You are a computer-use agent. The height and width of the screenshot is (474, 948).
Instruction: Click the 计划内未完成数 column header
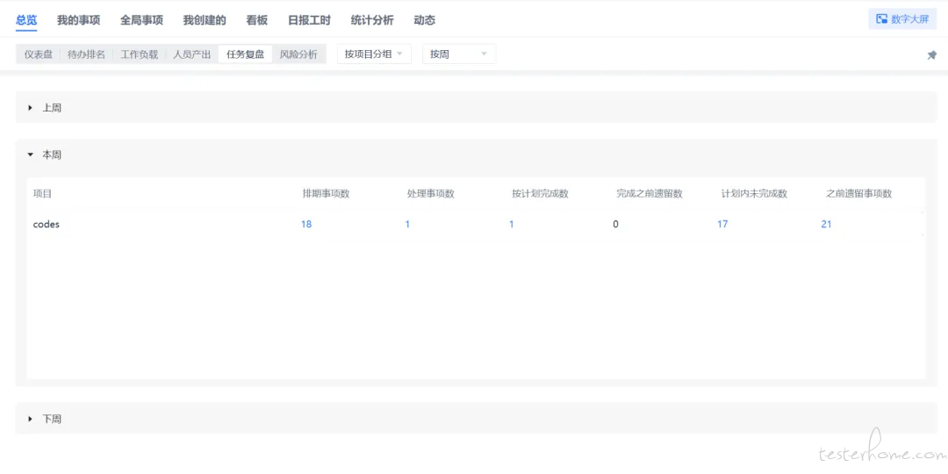click(x=755, y=194)
